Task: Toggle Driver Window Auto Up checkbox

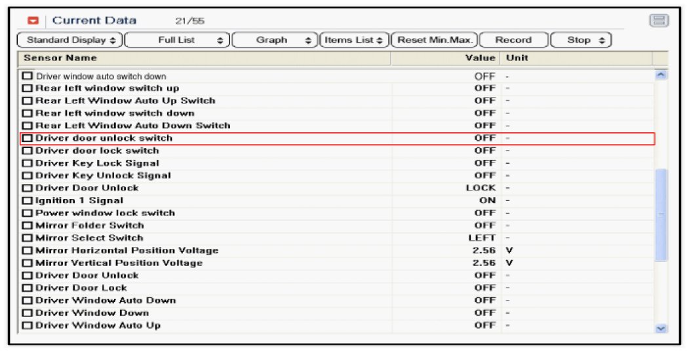Action: coord(27,325)
